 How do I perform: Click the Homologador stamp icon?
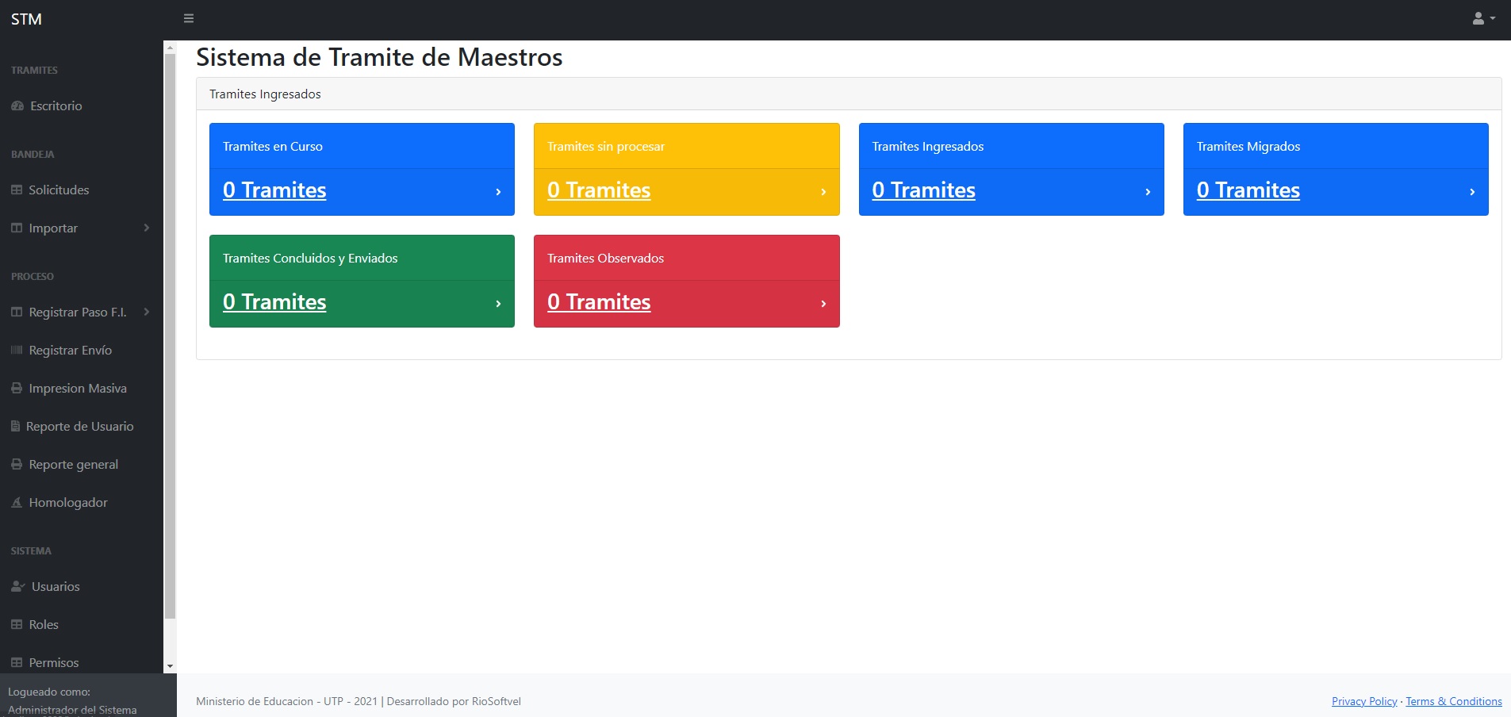point(17,502)
